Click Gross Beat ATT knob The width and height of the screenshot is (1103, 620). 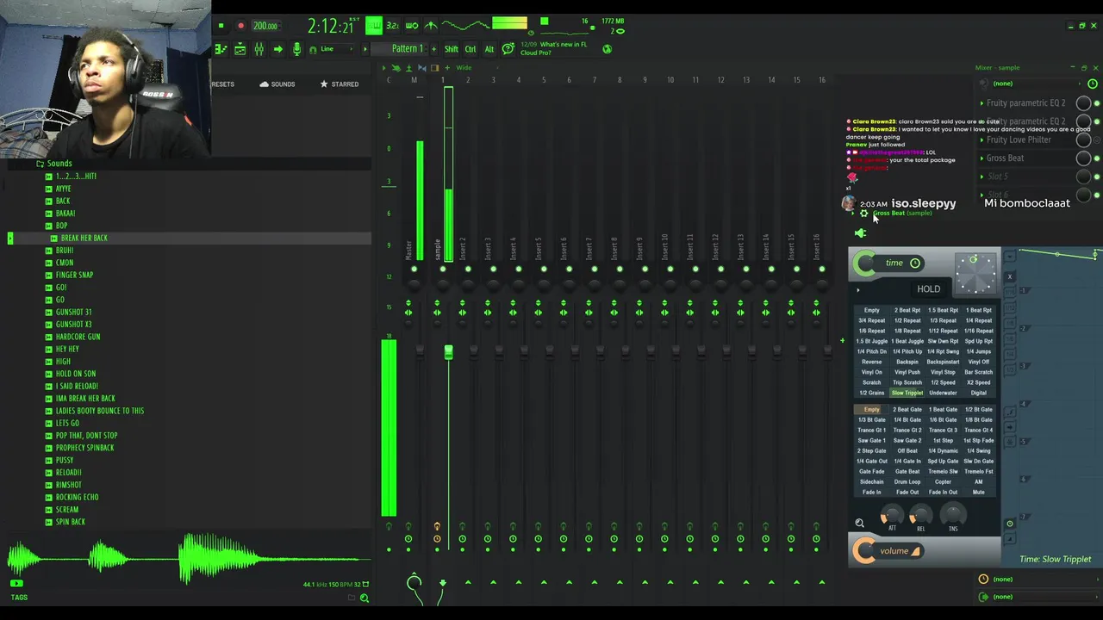pos(892,516)
